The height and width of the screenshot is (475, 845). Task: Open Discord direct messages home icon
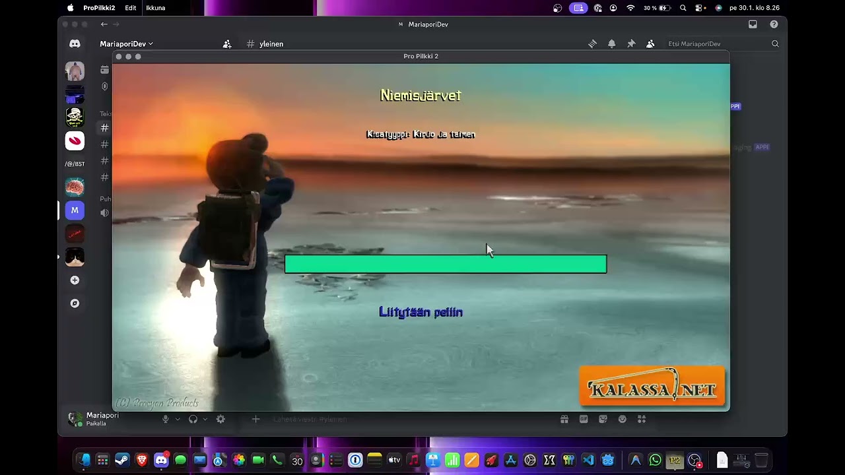click(x=75, y=44)
